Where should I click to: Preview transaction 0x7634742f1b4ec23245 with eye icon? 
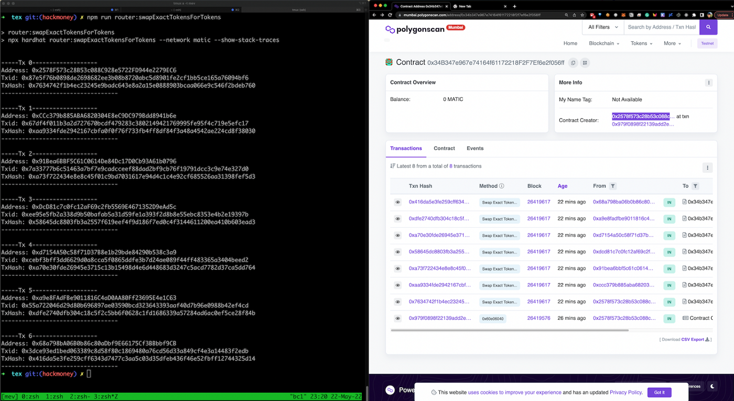(398, 302)
